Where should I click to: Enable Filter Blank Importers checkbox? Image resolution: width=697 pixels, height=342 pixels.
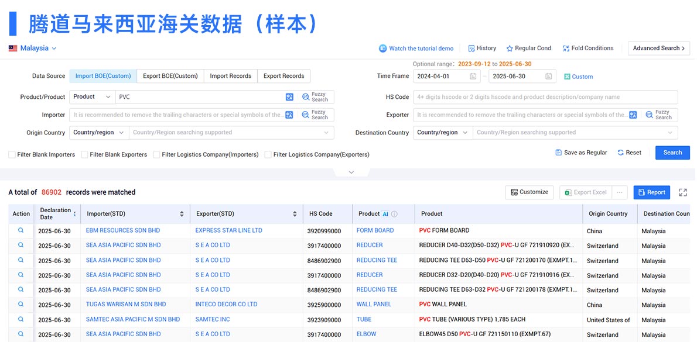tap(12, 155)
